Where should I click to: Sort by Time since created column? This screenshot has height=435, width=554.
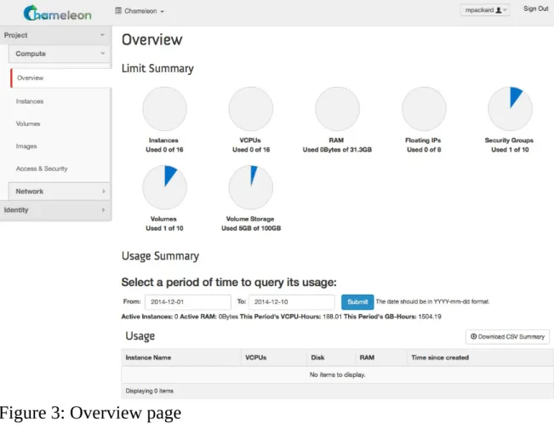tap(440, 358)
